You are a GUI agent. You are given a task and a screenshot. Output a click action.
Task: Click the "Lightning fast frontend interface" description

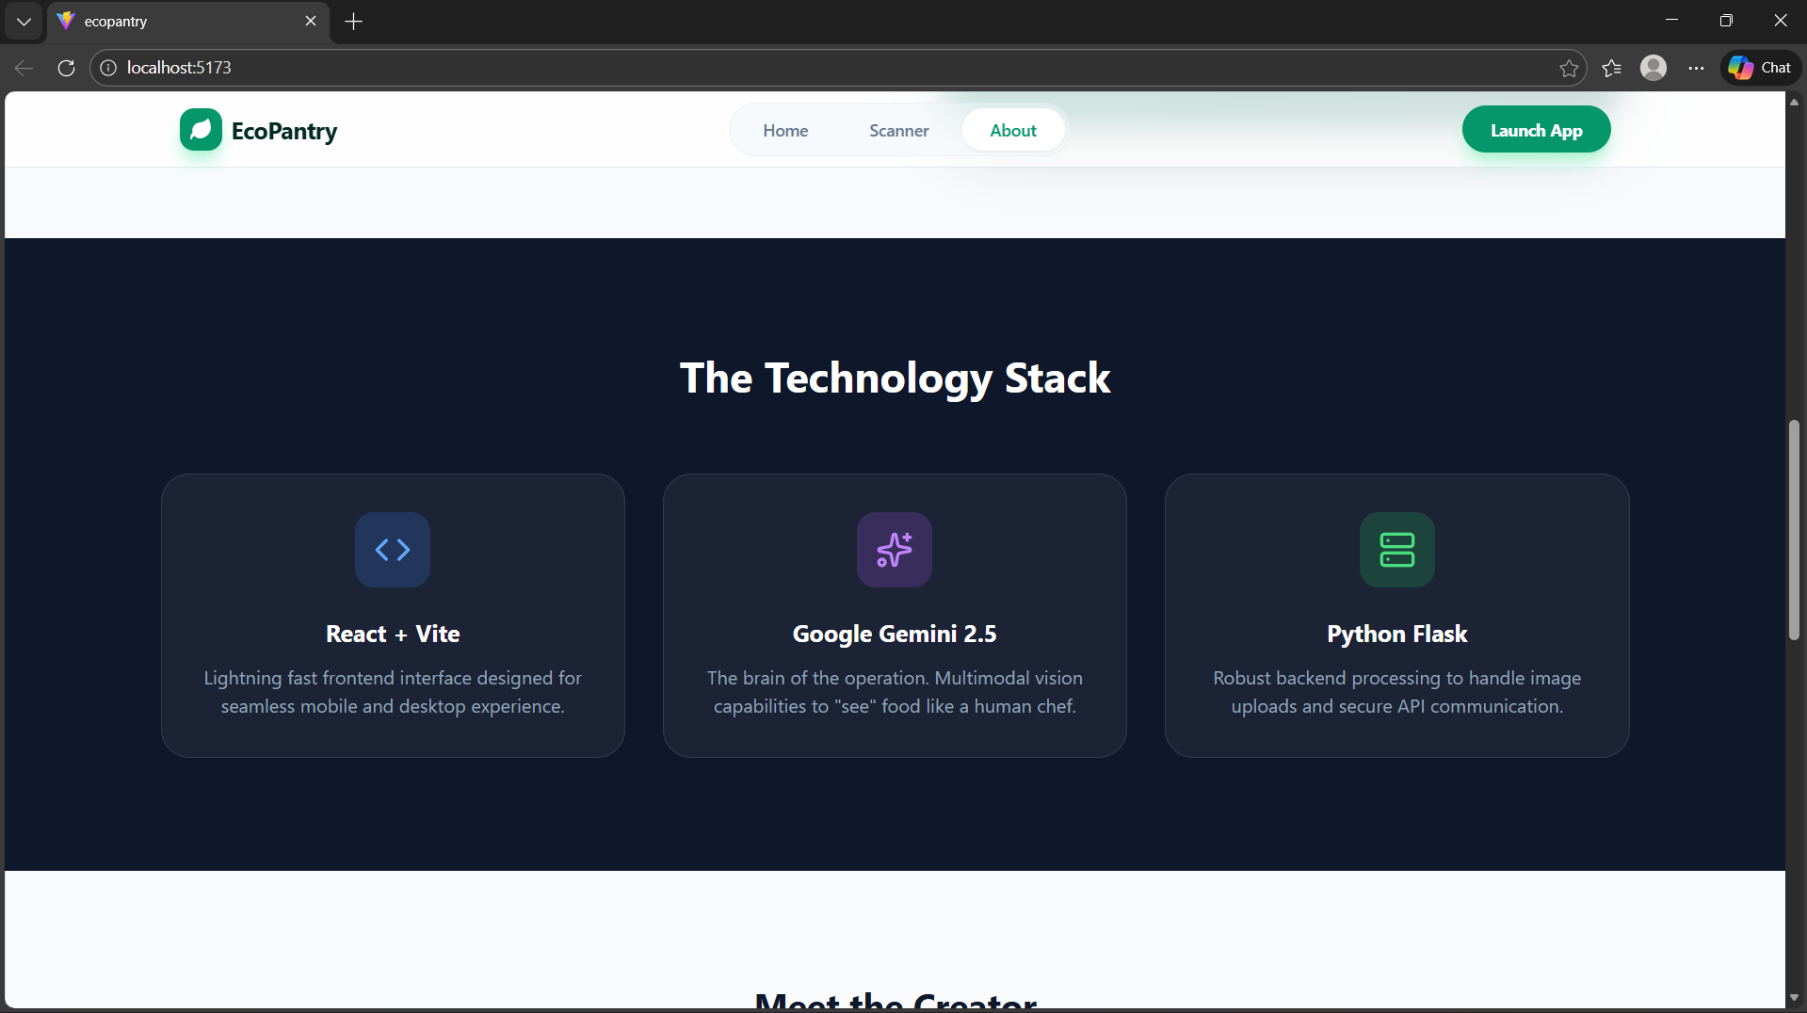tap(393, 692)
